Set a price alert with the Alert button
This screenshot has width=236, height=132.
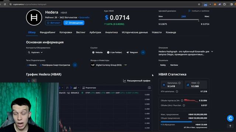point(74,23)
